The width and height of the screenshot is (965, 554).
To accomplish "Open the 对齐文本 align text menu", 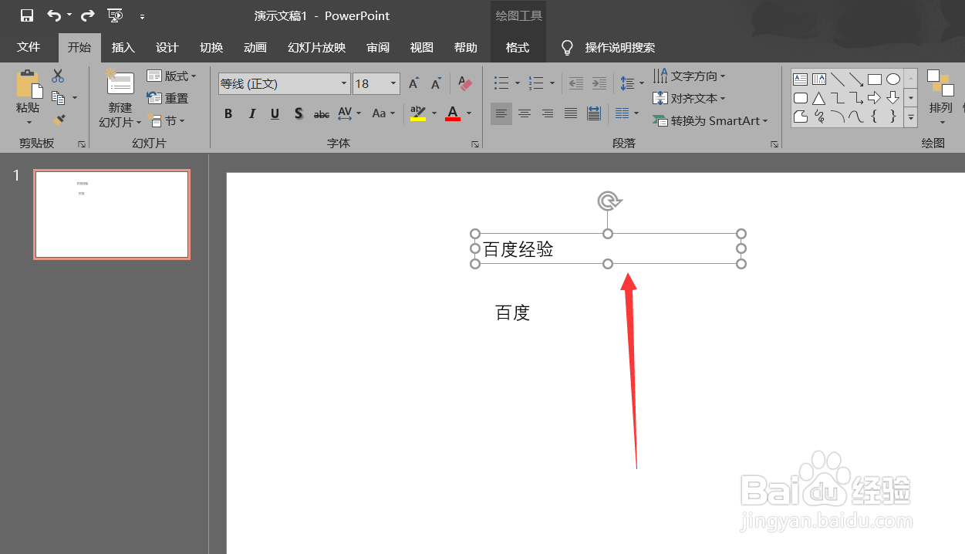I will pos(690,98).
